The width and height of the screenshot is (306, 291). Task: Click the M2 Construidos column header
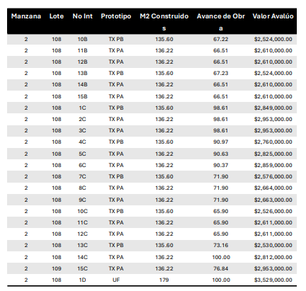164,22
